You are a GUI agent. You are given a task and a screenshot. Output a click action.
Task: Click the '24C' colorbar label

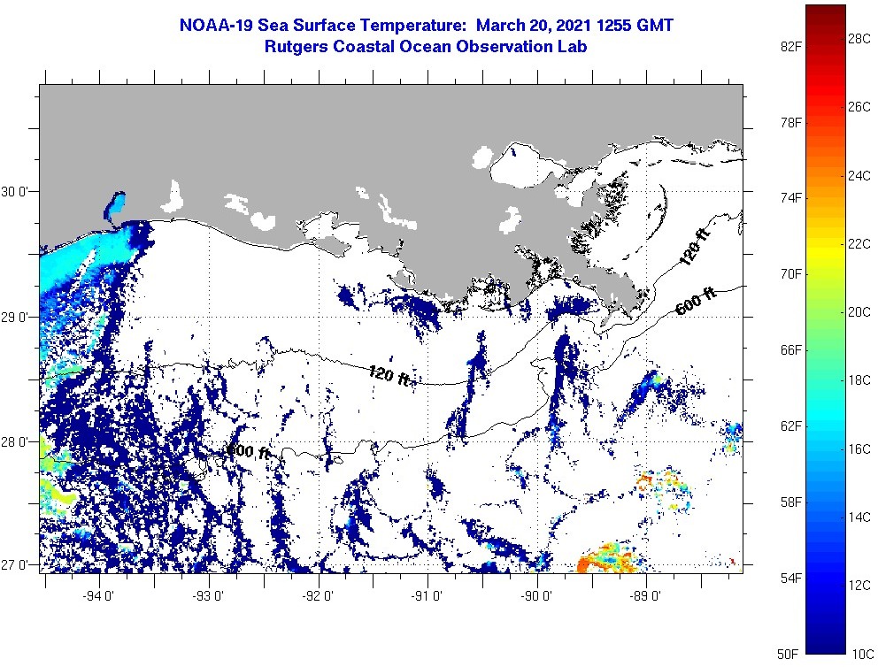tap(859, 176)
